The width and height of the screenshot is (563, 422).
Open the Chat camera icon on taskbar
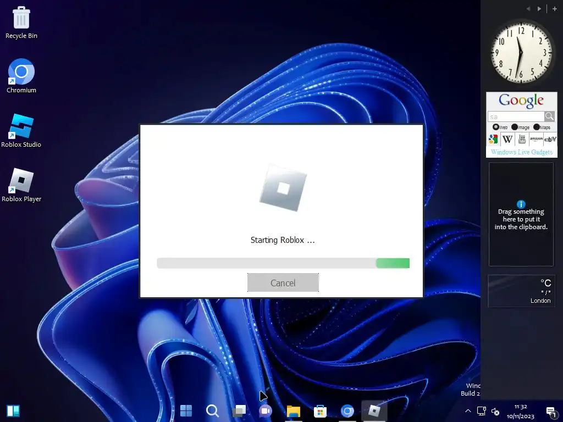(x=266, y=410)
